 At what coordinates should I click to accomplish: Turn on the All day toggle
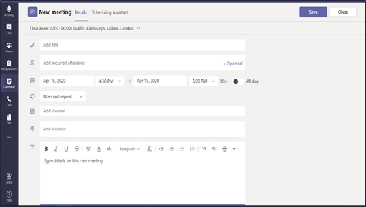[238, 81]
